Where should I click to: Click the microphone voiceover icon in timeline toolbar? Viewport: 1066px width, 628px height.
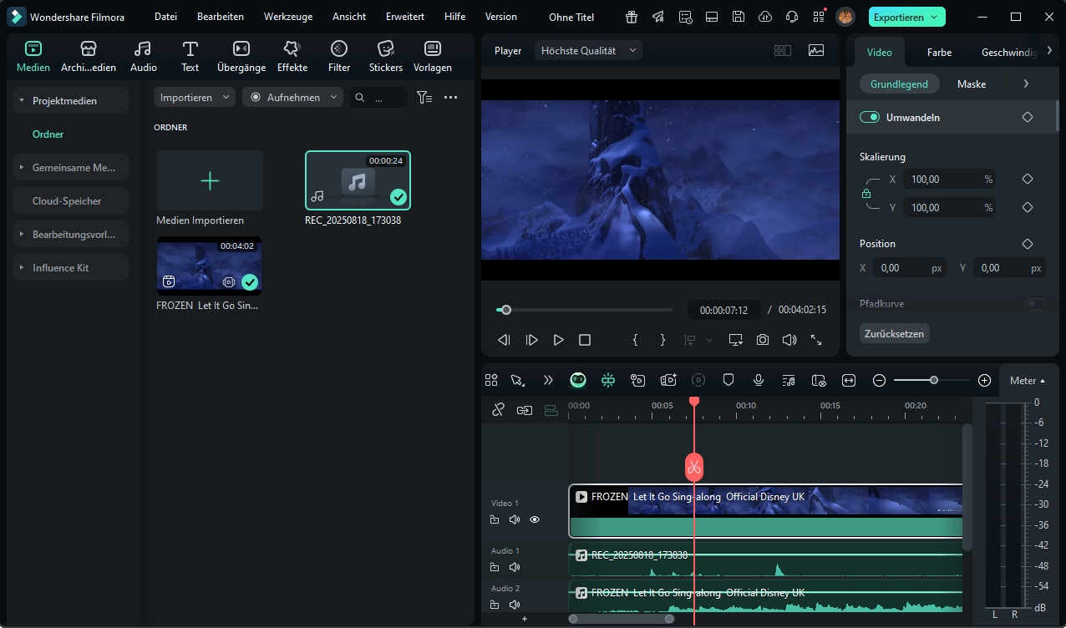(x=759, y=380)
